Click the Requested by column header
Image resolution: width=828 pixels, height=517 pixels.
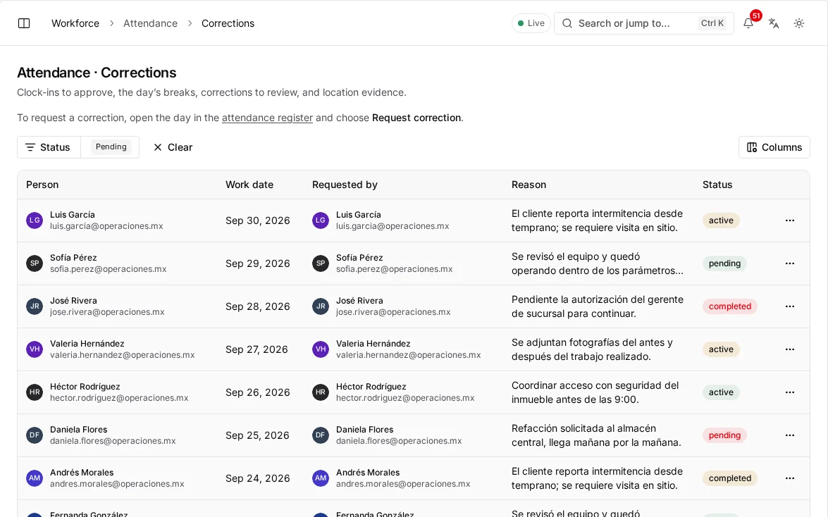pyautogui.click(x=345, y=185)
